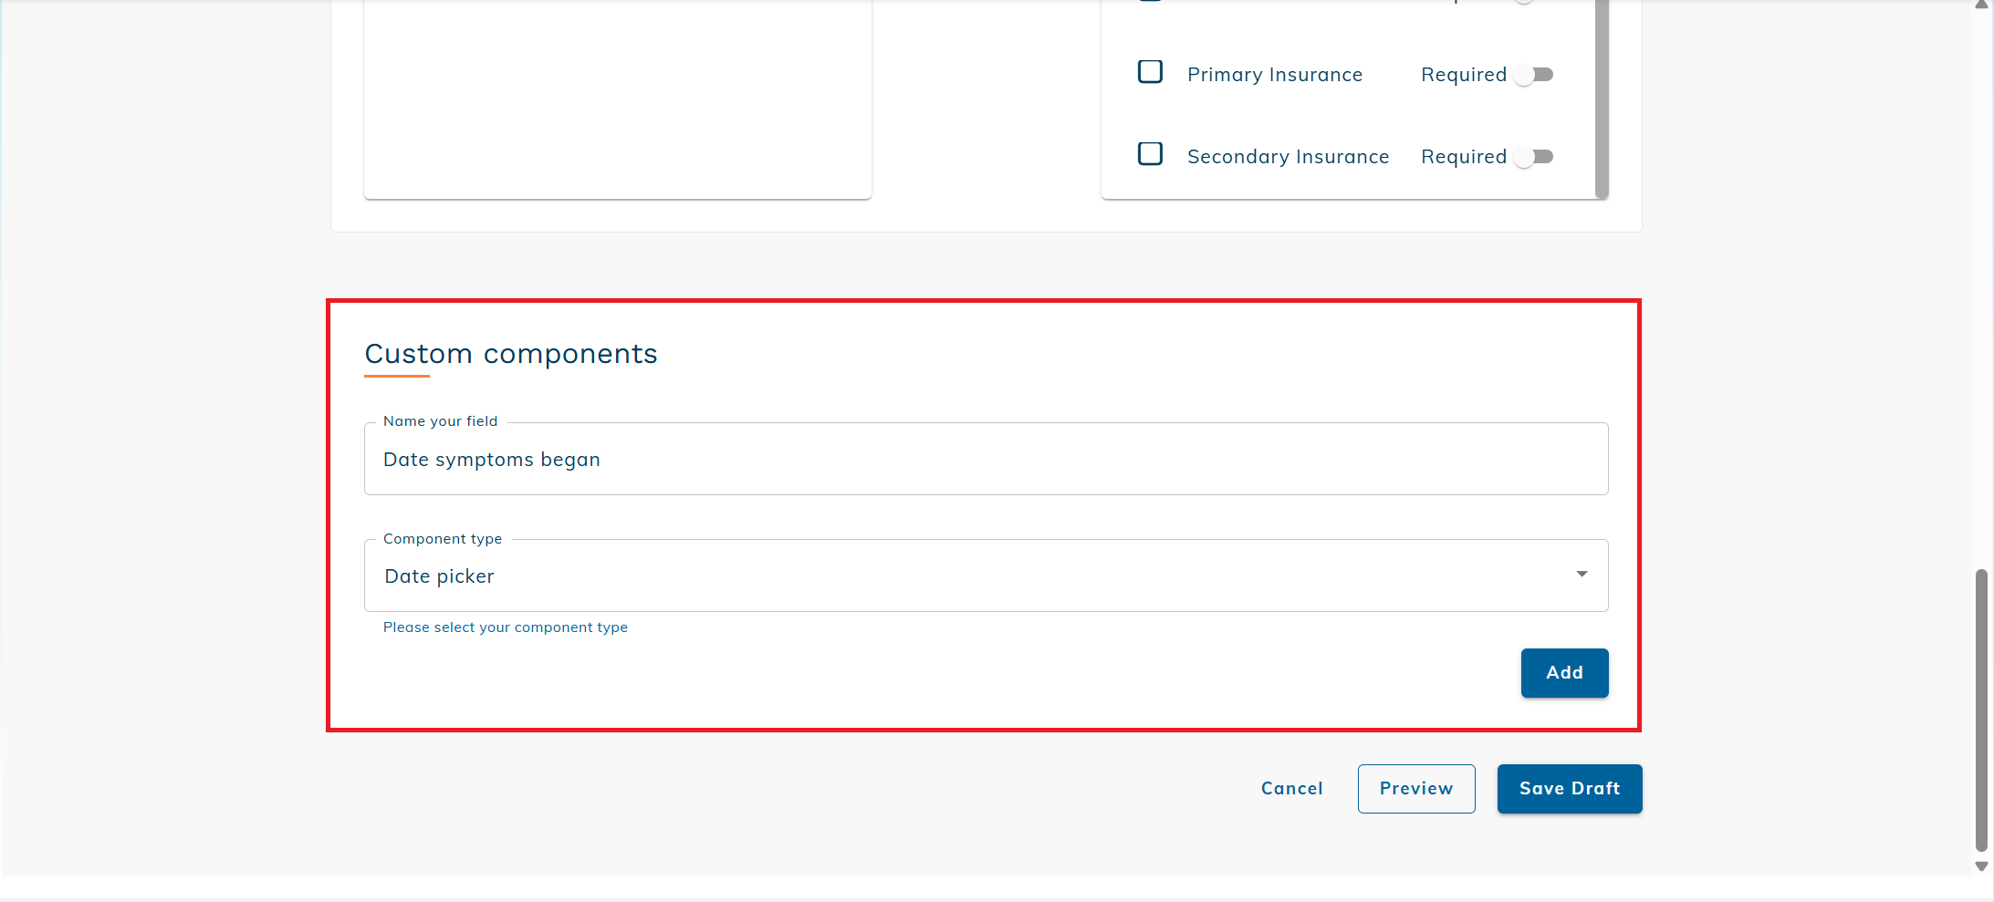Click the page scroll up arrow
This screenshot has width=1994, height=902.
(1981, 5)
